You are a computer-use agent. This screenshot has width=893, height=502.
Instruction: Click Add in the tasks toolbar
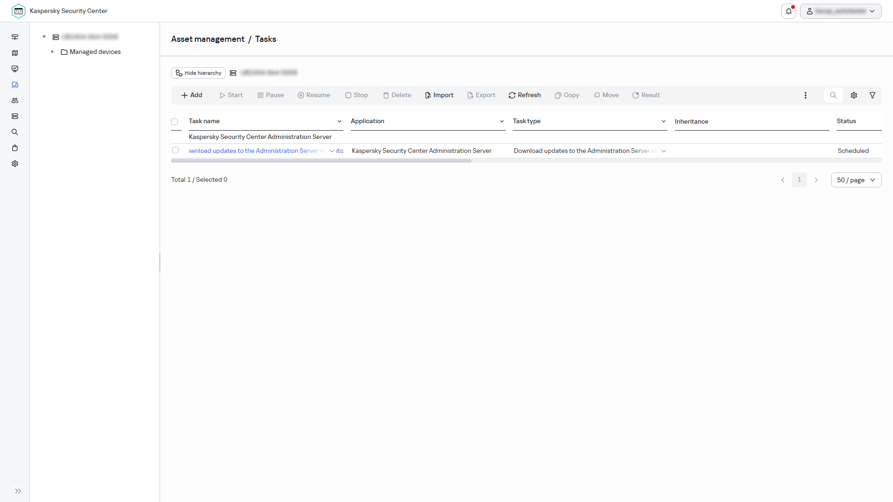(x=192, y=95)
